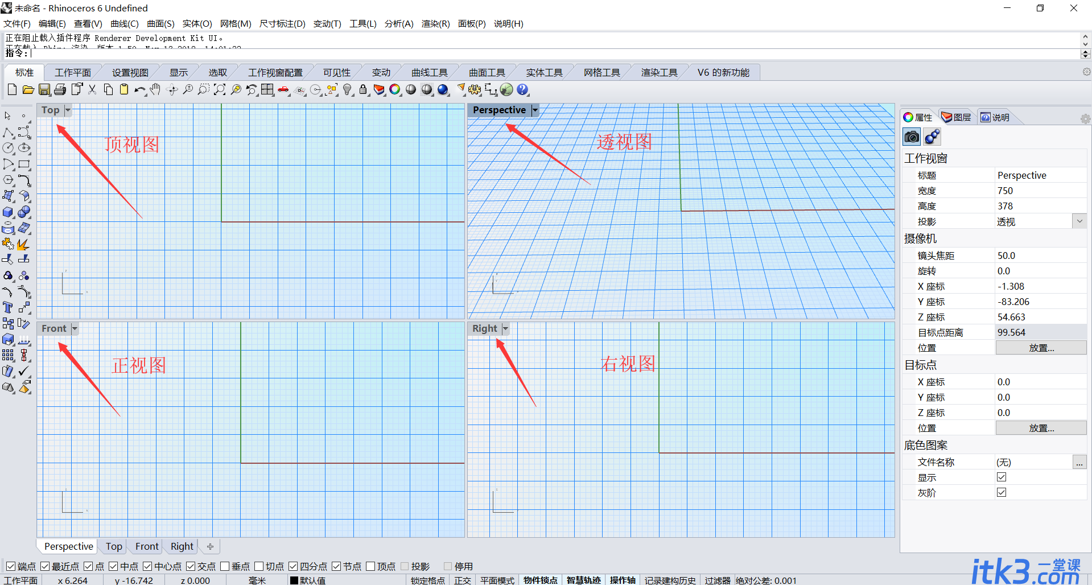The image size is (1092, 585).
Task: Click the padlock Lock objects icon
Action: pyautogui.click(x=363, y=89)
